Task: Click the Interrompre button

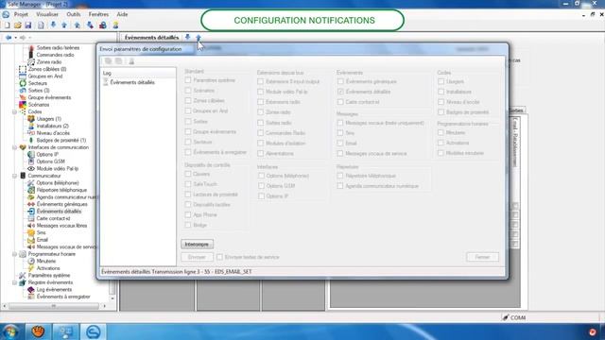Action: pos(197,245)
